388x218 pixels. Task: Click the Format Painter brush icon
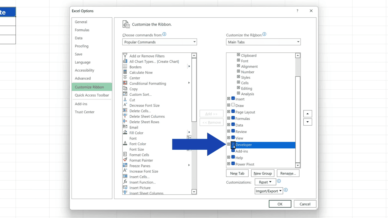point(125,160)
